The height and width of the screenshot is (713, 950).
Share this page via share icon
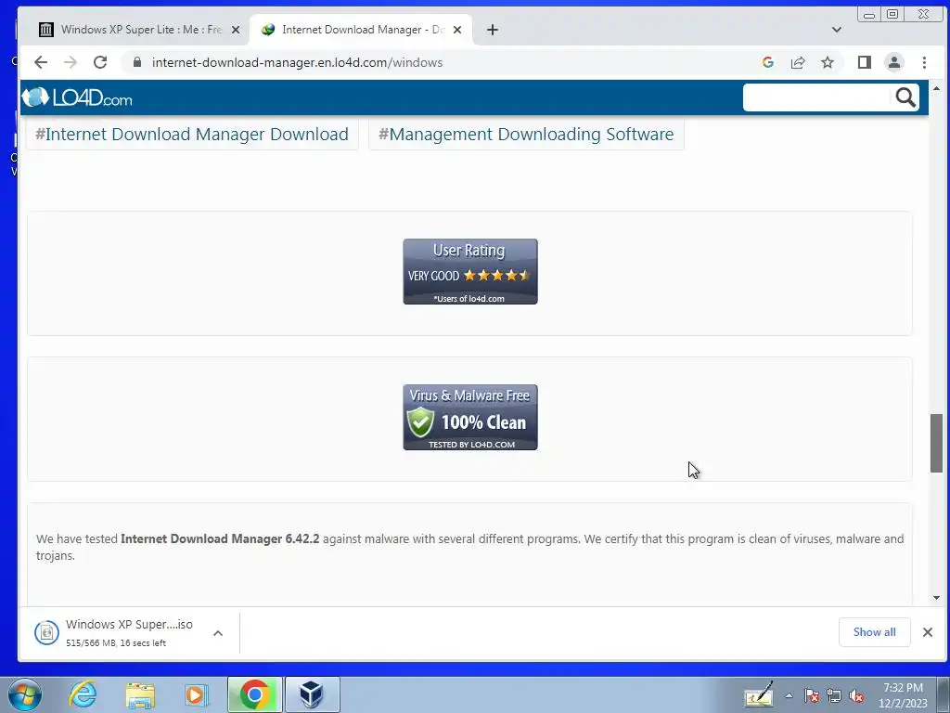798,62
